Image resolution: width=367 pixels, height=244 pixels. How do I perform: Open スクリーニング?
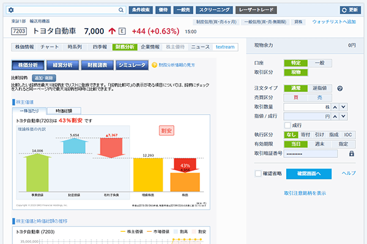tap(214, 10)
